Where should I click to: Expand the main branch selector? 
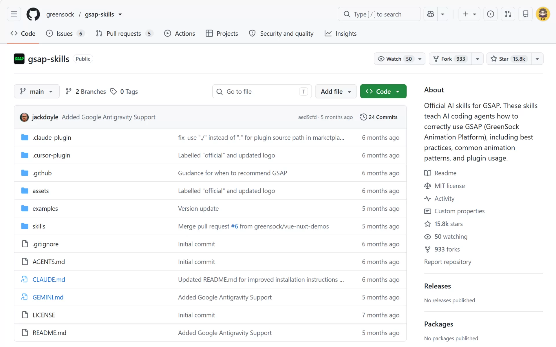pos(37,92)
